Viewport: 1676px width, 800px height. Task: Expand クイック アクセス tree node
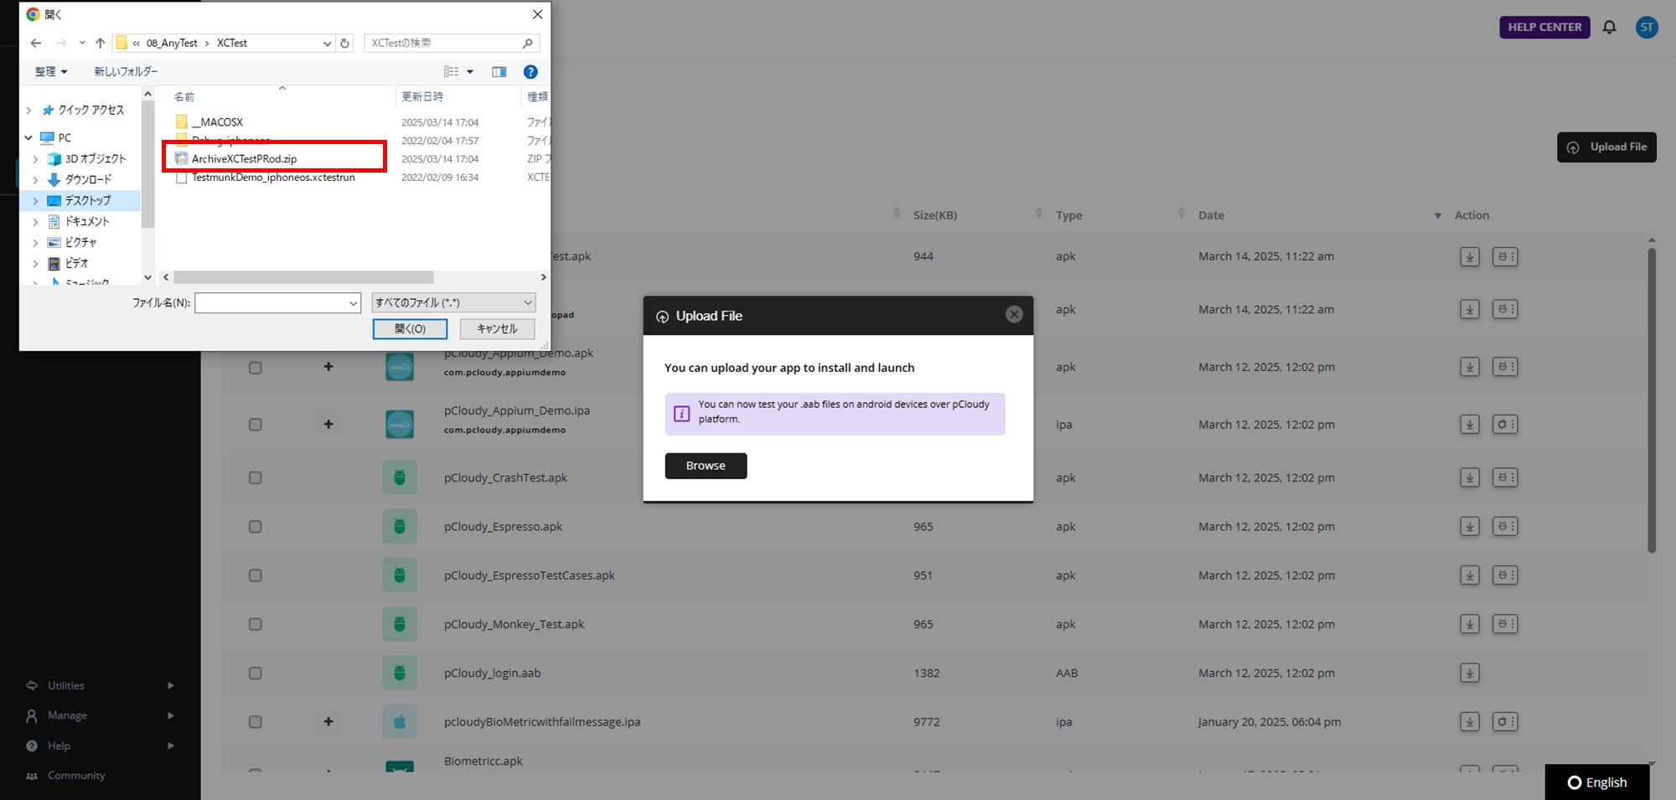pyautogui.click(x=28, y=111)
